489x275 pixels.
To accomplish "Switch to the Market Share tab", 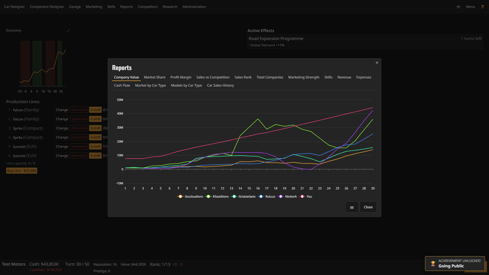I will click(x=155, y=77).
